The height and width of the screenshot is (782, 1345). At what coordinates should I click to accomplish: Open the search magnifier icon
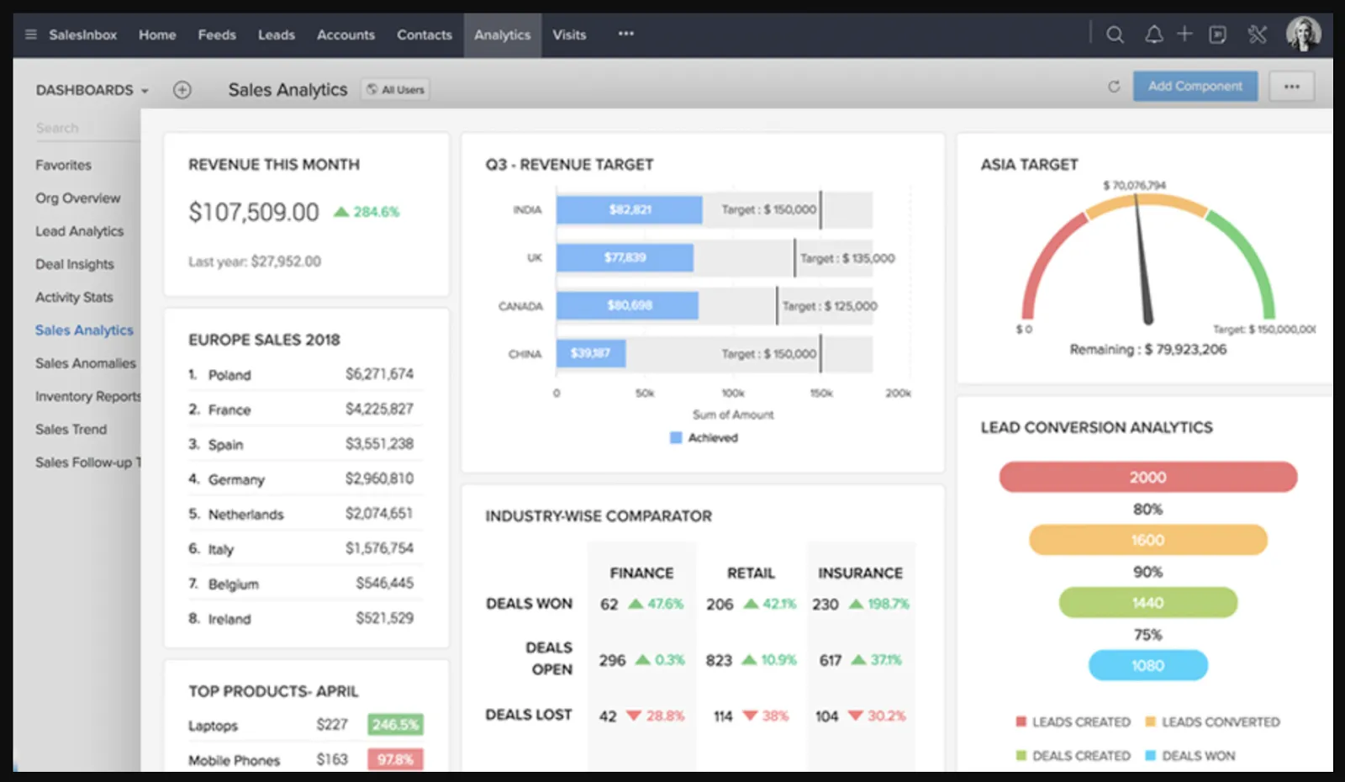click(x=1115, y=34)
